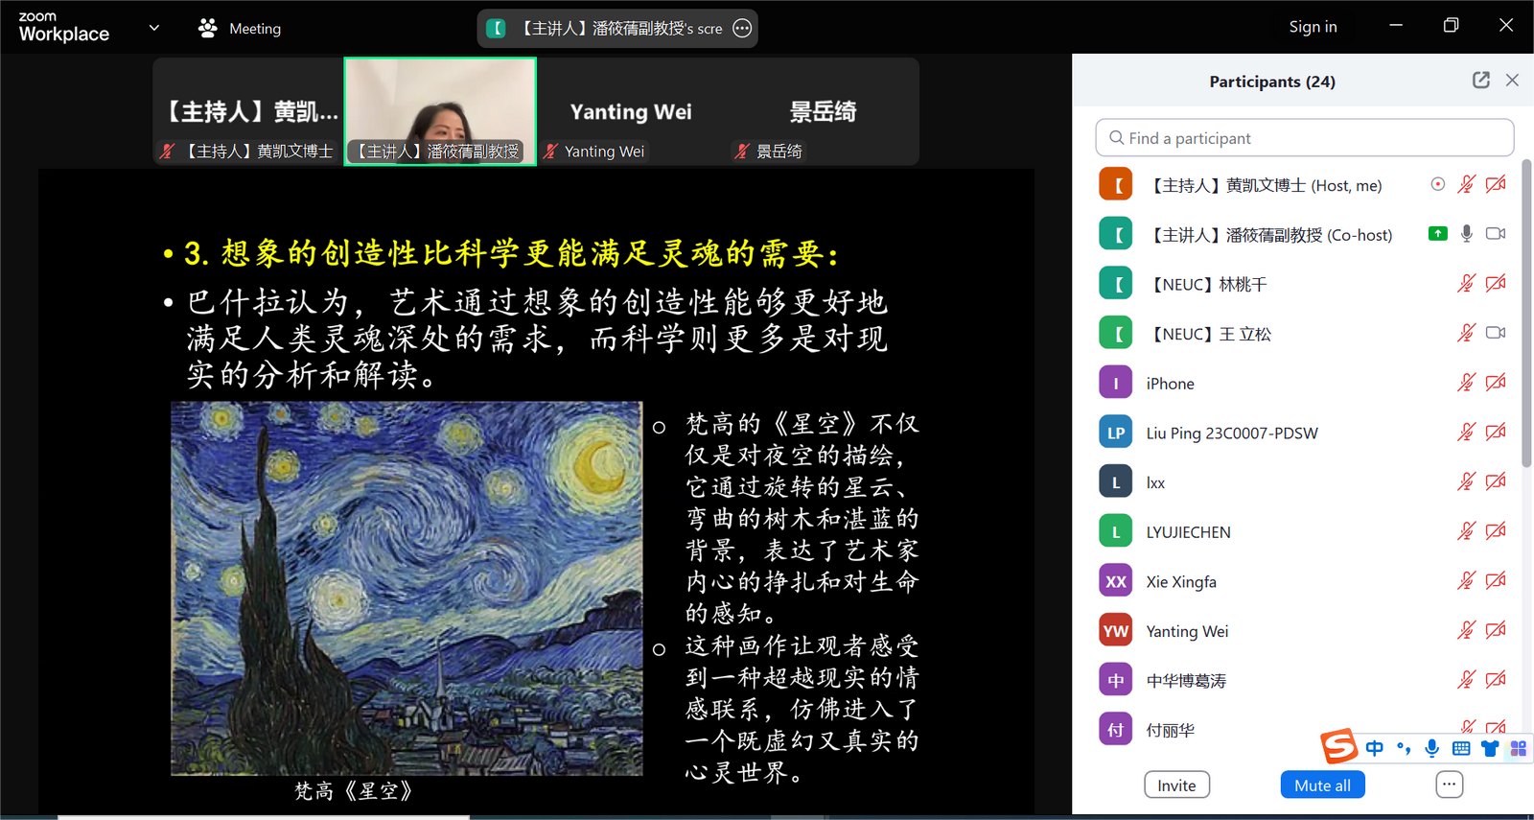Open the Zoom Workplace dropdown chevron

(x=154, y=28)
